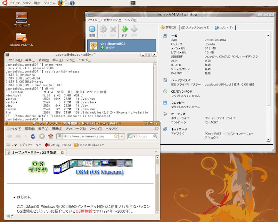Open the Google search engine dropdown
The width and height of the screenshot is (278, 222).
[x=134, y=136]
